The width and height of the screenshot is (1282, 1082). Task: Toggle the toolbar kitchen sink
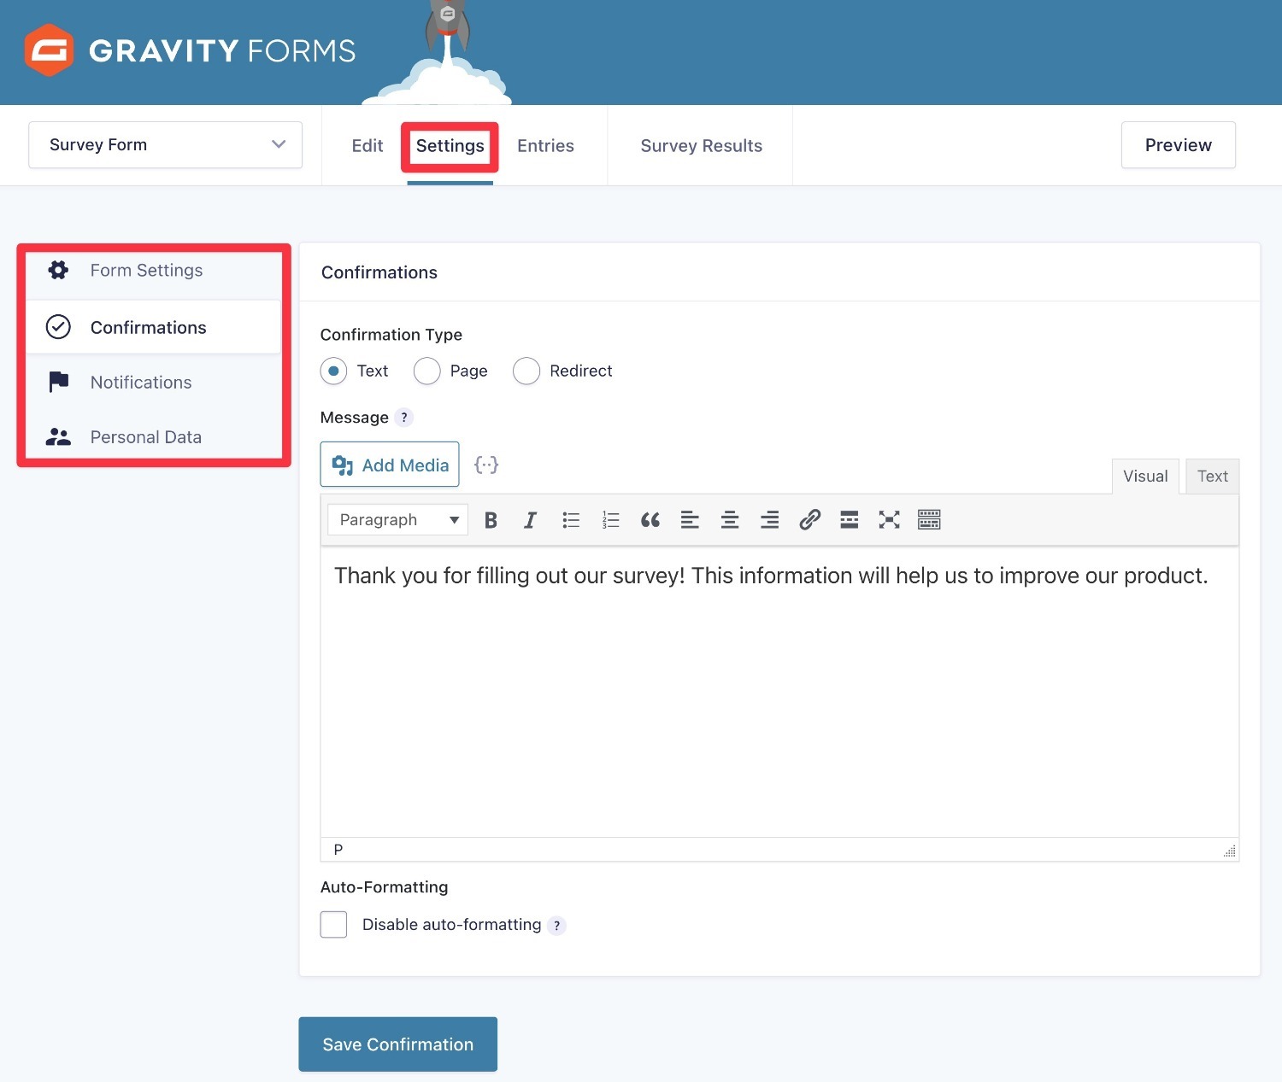point(929,520)
